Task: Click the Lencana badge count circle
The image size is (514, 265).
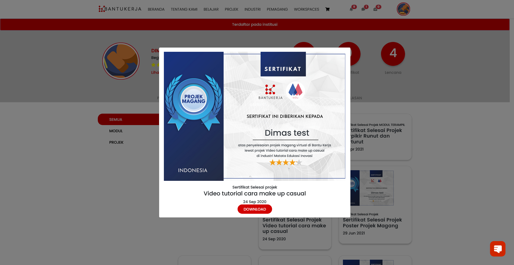Action: 393,54
